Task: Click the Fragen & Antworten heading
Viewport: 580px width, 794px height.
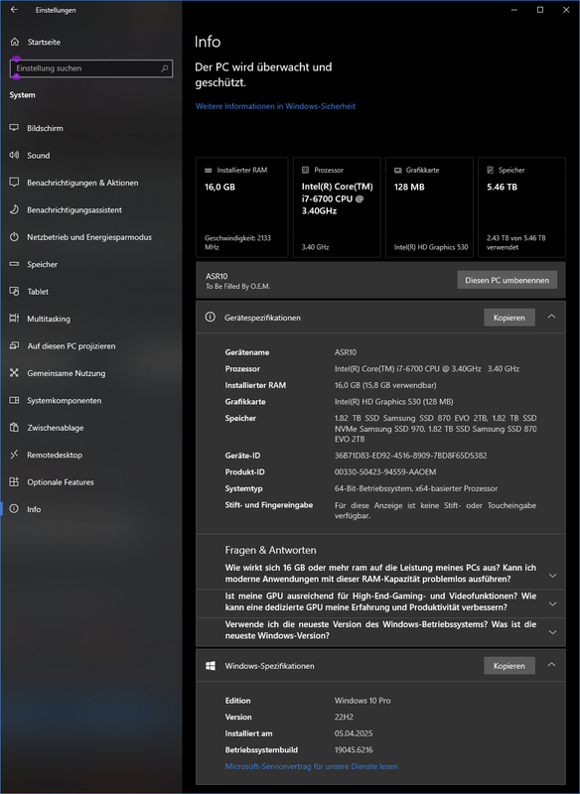Action: 270,550
